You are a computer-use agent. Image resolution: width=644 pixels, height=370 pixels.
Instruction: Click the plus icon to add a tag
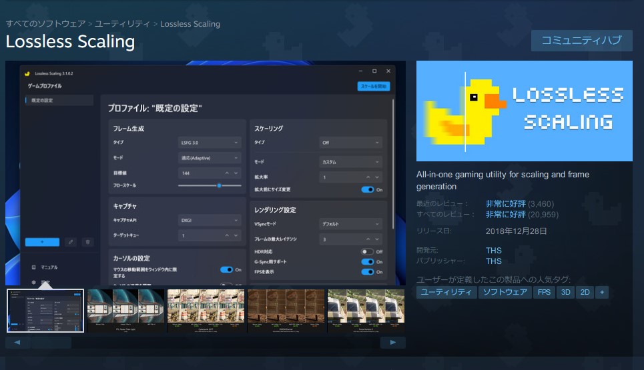(x=602, y=292)
